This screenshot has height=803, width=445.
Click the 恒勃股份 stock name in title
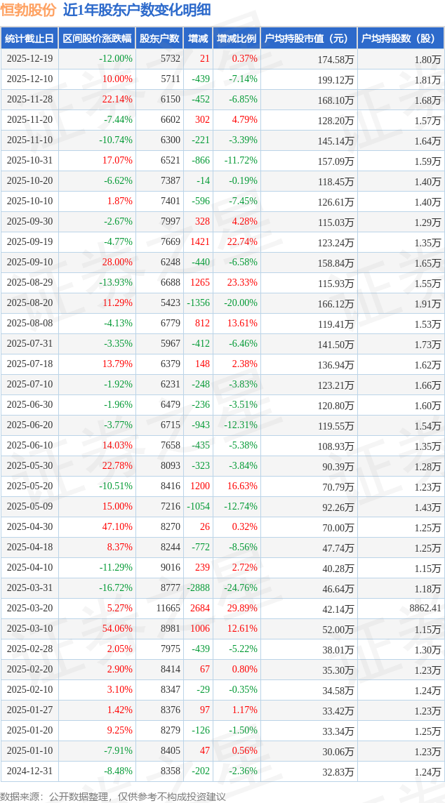[x=29, y=10]
